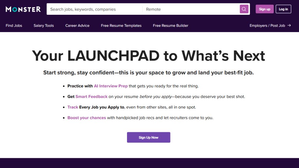Click the 'Start strong, stay confident' subheading

click(x=148, y=73)
